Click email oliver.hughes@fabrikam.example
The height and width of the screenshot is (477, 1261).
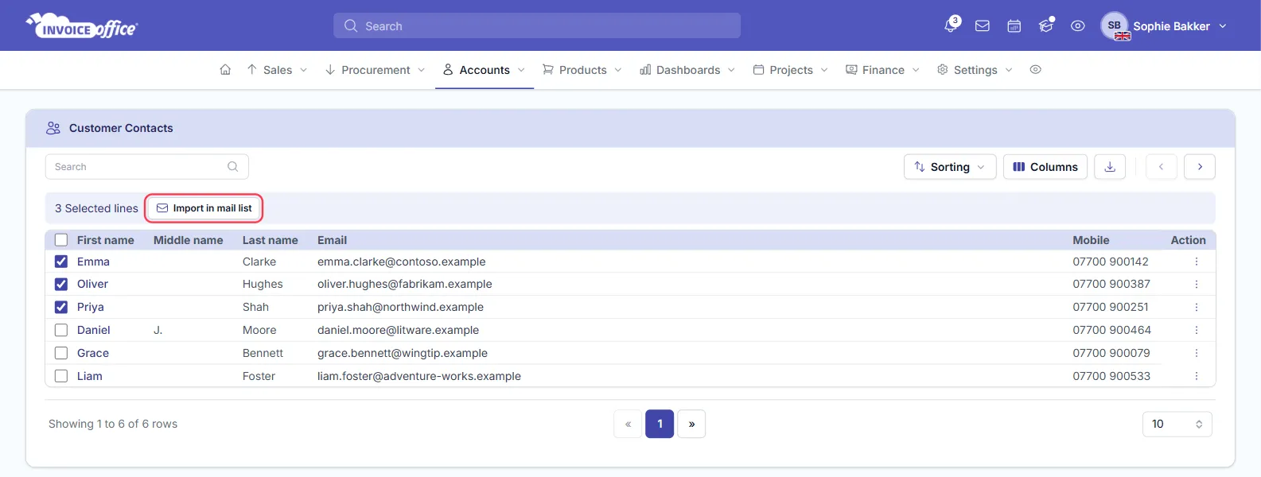(405, 284)
